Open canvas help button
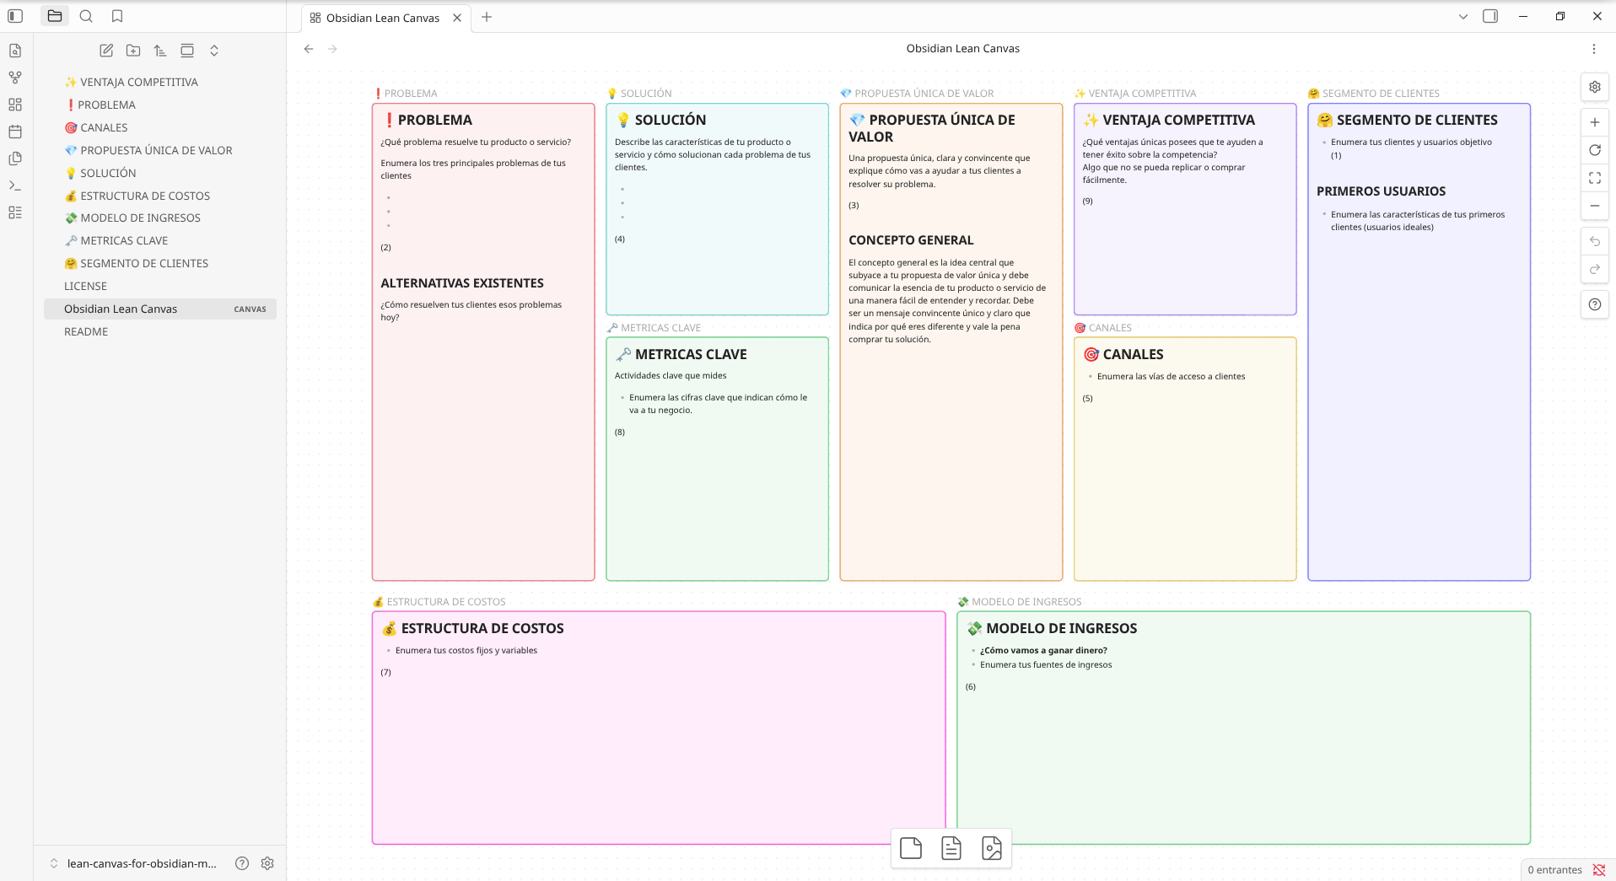The image size is (1616, 881). [1595, 304]
